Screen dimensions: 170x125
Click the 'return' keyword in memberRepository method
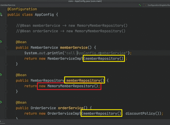point(31,86)
